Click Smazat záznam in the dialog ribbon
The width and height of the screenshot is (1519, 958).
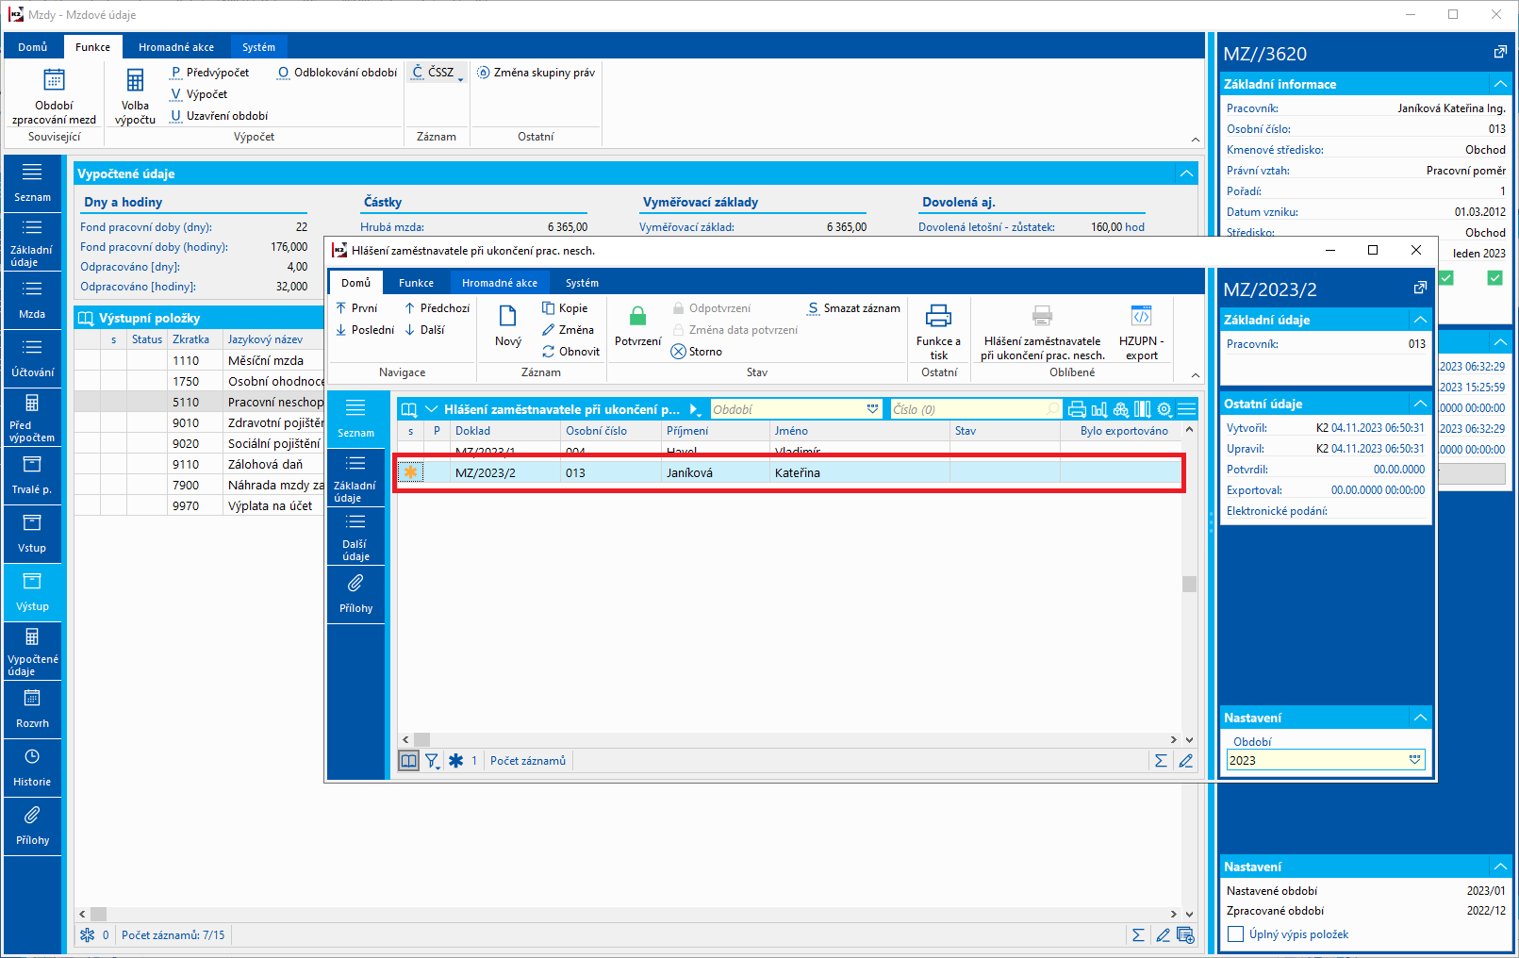click(x=854, y=308)
